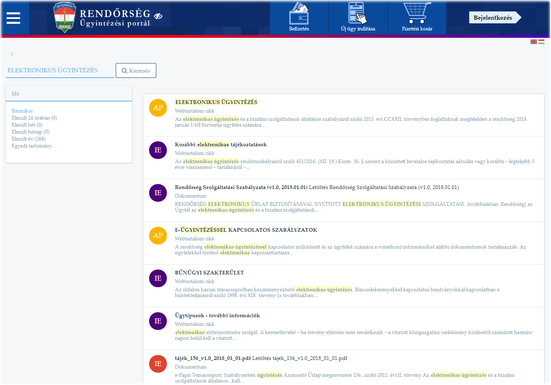Open the hamburger main menu
This screenshot has width=551, height=385.
pos(13,18)
